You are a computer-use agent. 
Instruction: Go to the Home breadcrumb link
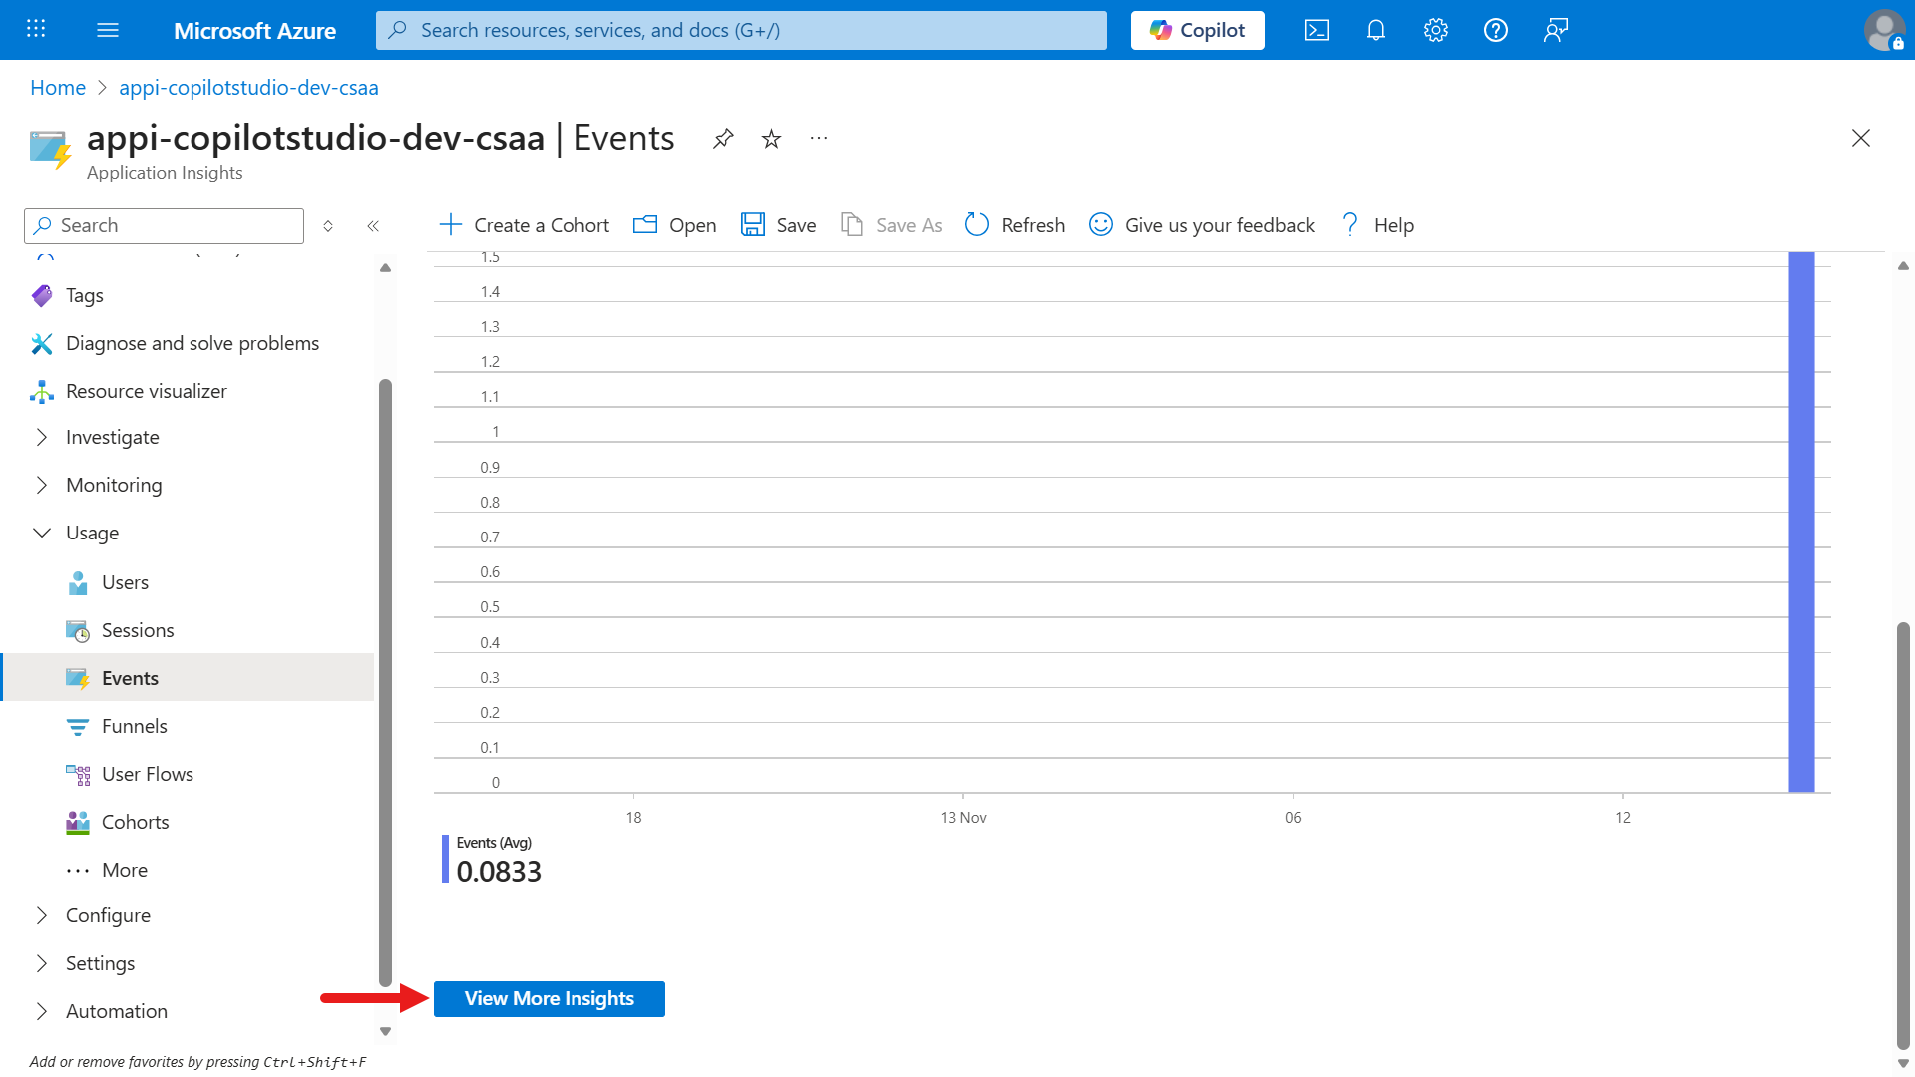coord(58,88)
